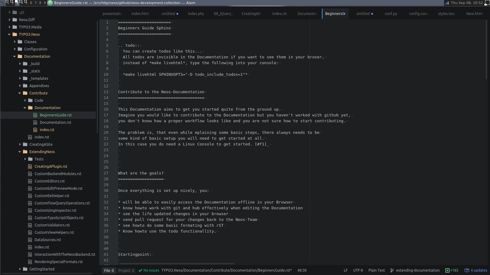Collapse the TYPO3.Neos folder

tap(9, 34)
